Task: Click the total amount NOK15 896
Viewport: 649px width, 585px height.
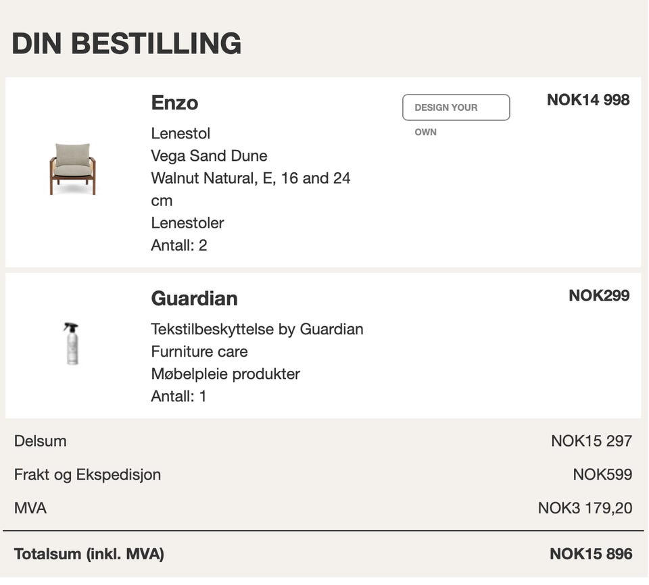Action: (x=590, y=555)
